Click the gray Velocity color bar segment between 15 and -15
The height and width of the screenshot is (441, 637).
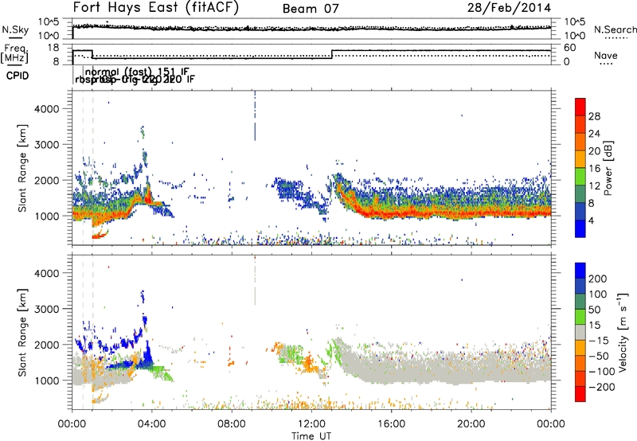point(580,332)
